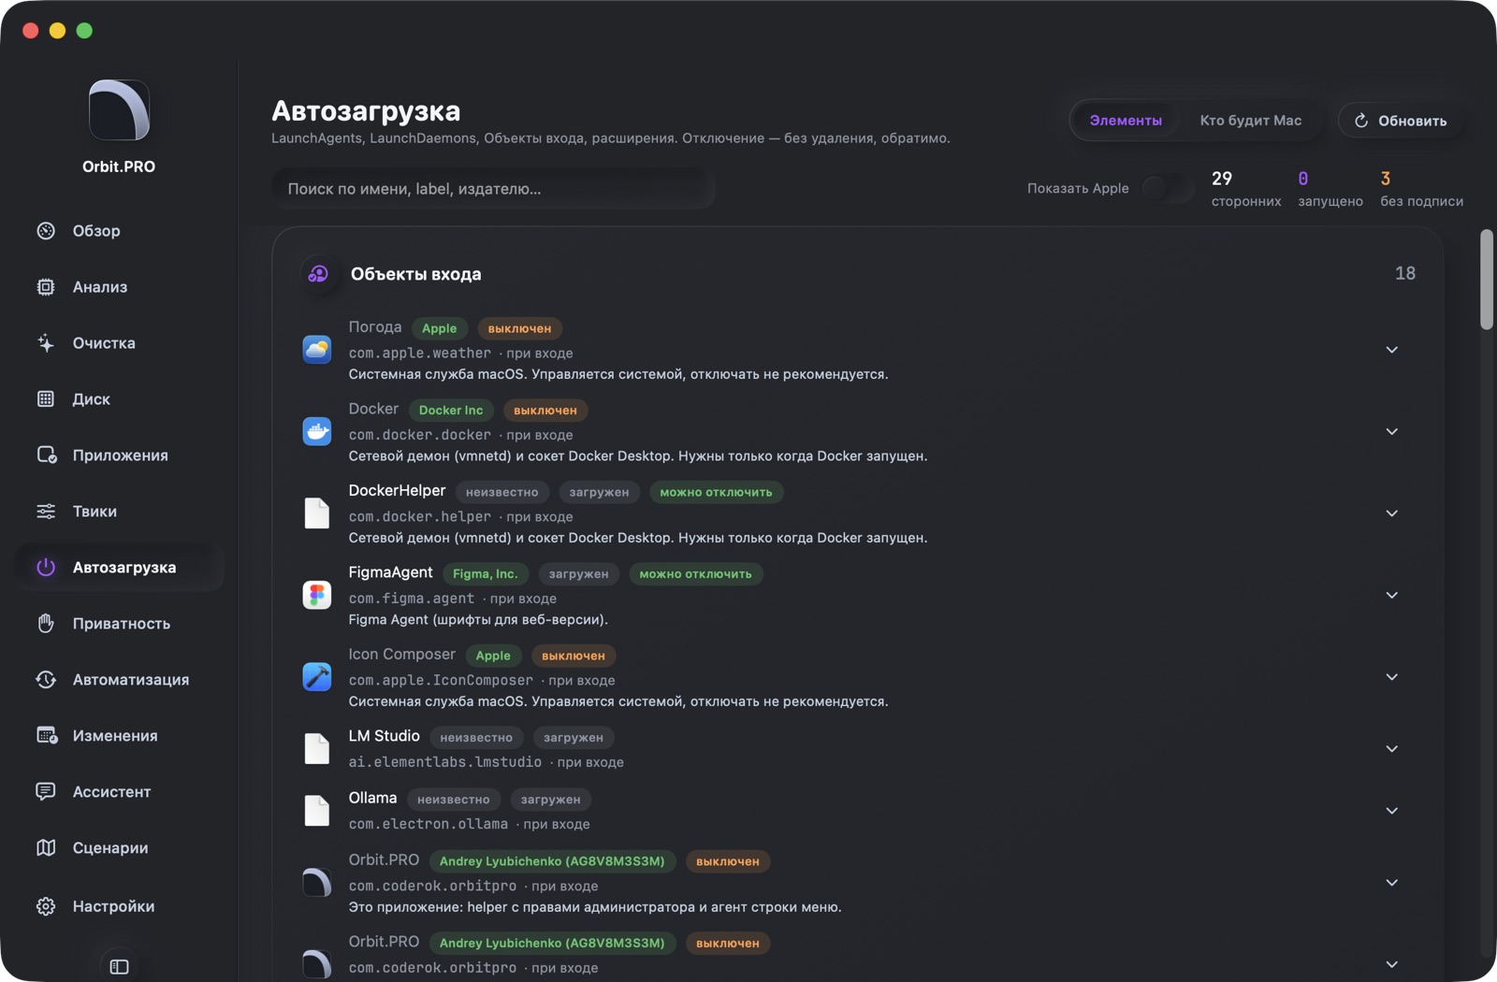
Task: Click the Автозагрузка power icon
Action: 46,568
